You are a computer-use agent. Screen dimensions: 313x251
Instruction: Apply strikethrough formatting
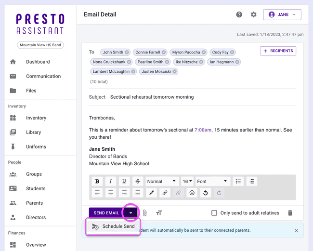click(x=138, y=181)
